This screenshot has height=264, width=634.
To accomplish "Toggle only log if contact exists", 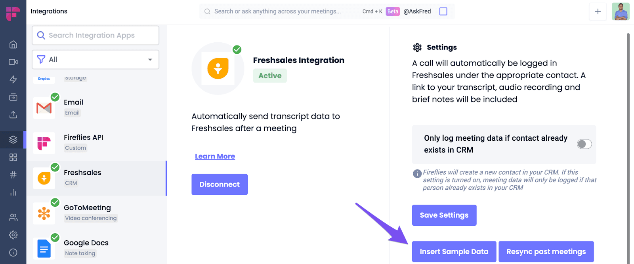I will (x=584, y=144).
